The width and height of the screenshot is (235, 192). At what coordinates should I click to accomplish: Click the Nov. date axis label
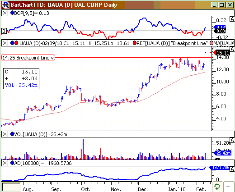point(116,189)
